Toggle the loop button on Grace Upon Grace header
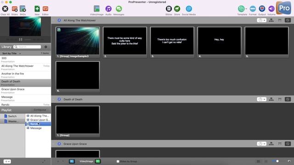The image size is (294, 165). 288,143
